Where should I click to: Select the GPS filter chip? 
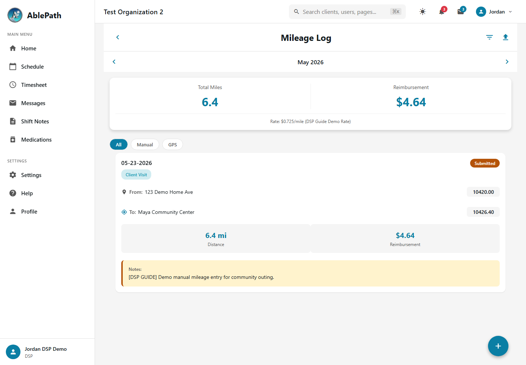click(173, 145)
